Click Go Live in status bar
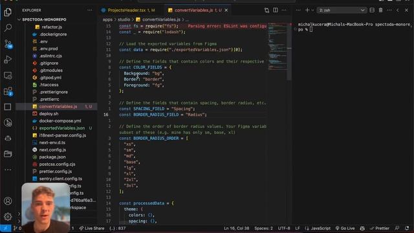The width and height of the screenshot is (414, 233). point(345,228)
